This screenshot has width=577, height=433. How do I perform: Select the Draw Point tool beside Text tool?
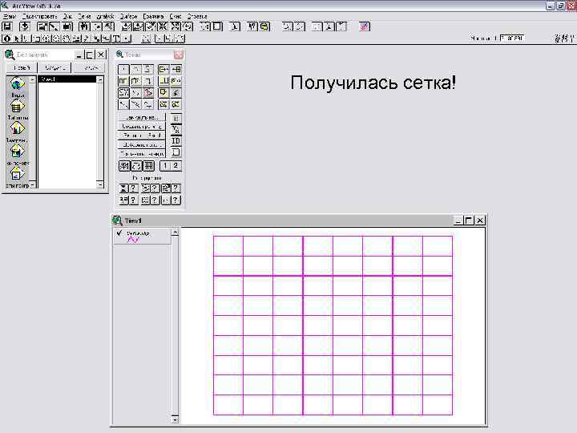tap(127, 38)
